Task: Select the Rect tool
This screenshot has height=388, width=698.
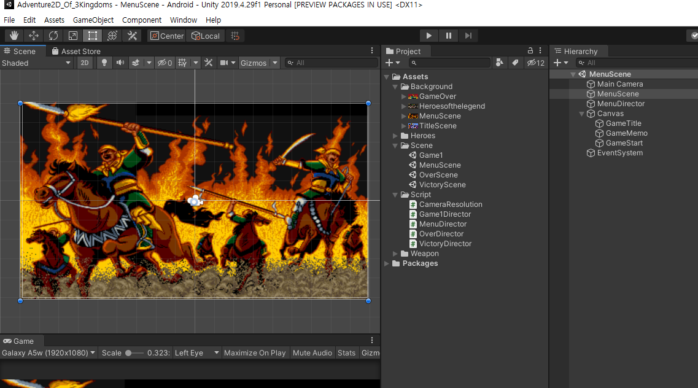Action: click(x=93, y=36)
